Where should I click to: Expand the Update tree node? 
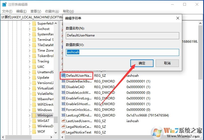pyautogui.click(x=29, y=78)
